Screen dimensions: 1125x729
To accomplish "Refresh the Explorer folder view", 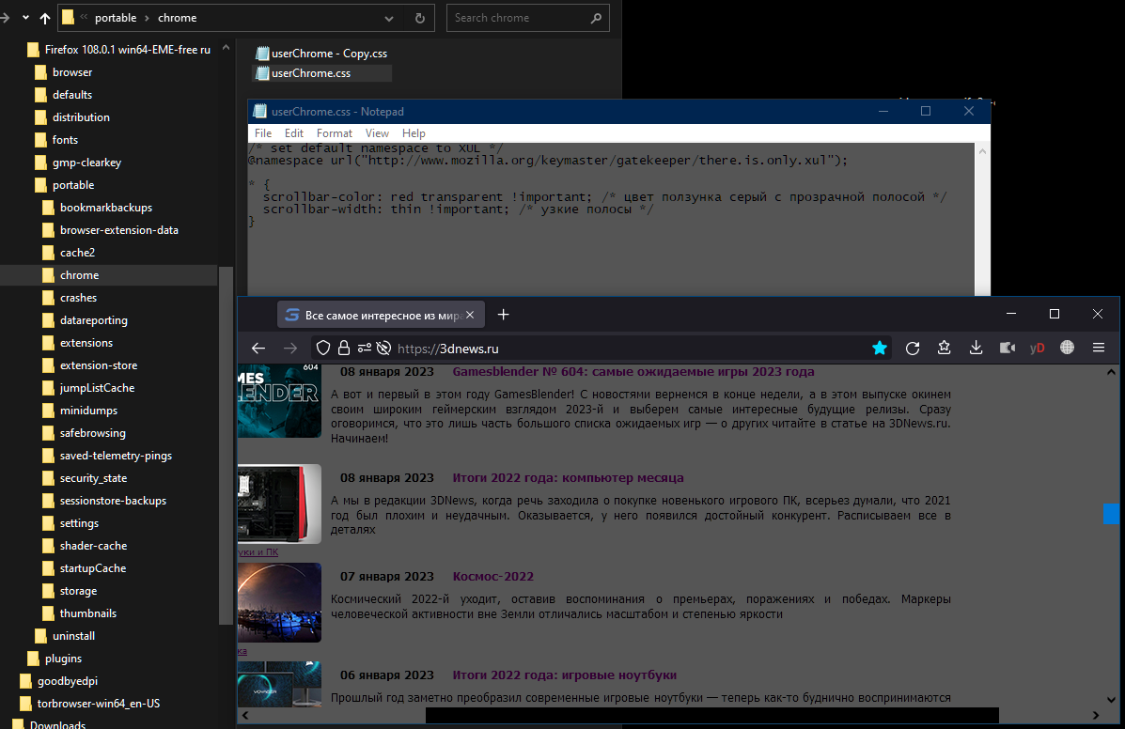I will (x=420, y=18).
